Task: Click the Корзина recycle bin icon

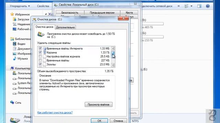Action: coord(45,52)
